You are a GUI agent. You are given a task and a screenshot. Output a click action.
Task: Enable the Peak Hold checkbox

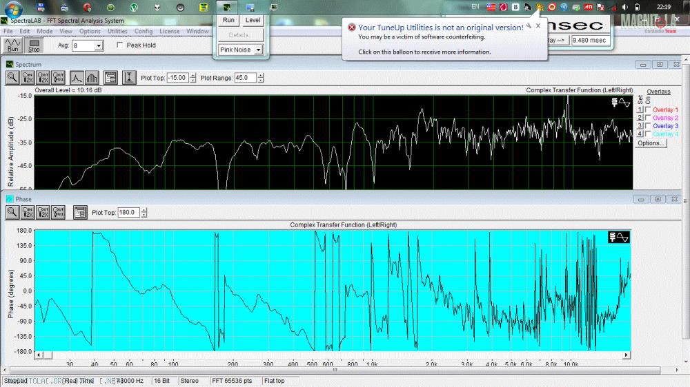(119, 45)
